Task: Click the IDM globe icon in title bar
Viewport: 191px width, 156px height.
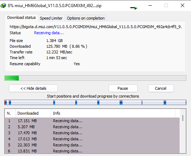Action: pos(3,5)
